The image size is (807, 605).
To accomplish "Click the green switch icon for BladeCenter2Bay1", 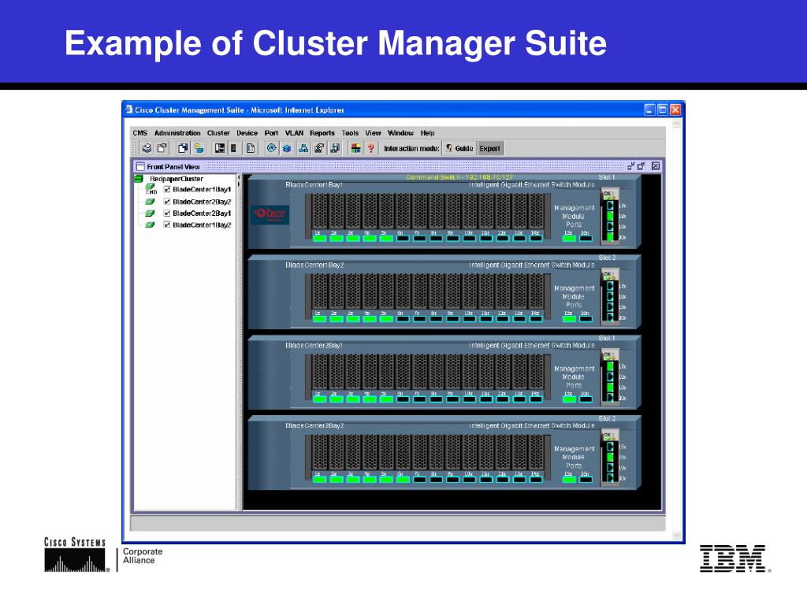I will coord(150,213).
